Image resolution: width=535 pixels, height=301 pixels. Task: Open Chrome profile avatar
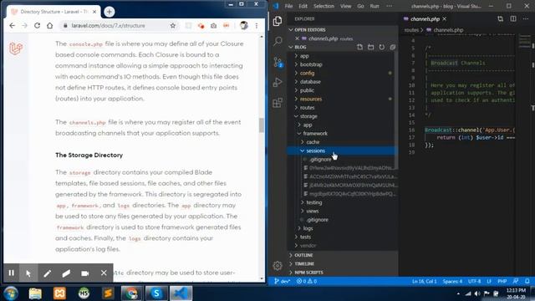(243, 25)
